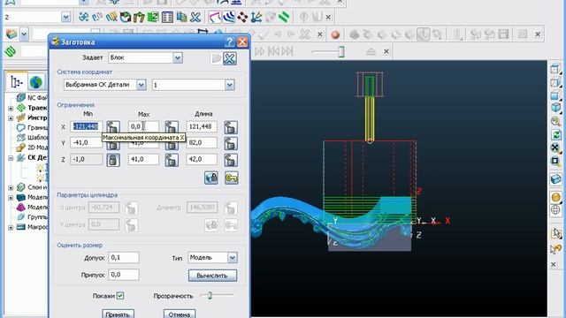Click the Принять button
The width and height of the screenshot is (566, 318).
click(118, 314)
